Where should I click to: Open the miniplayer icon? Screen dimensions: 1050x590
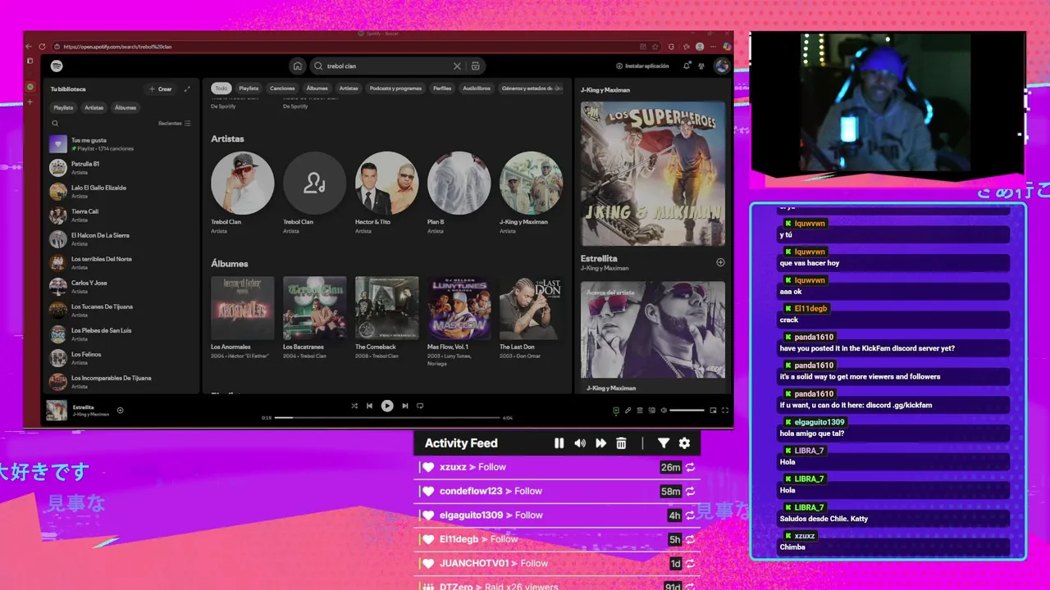tap(713, 410)
